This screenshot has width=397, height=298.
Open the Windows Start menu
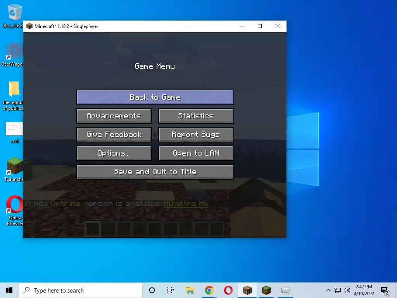(9, 290)
